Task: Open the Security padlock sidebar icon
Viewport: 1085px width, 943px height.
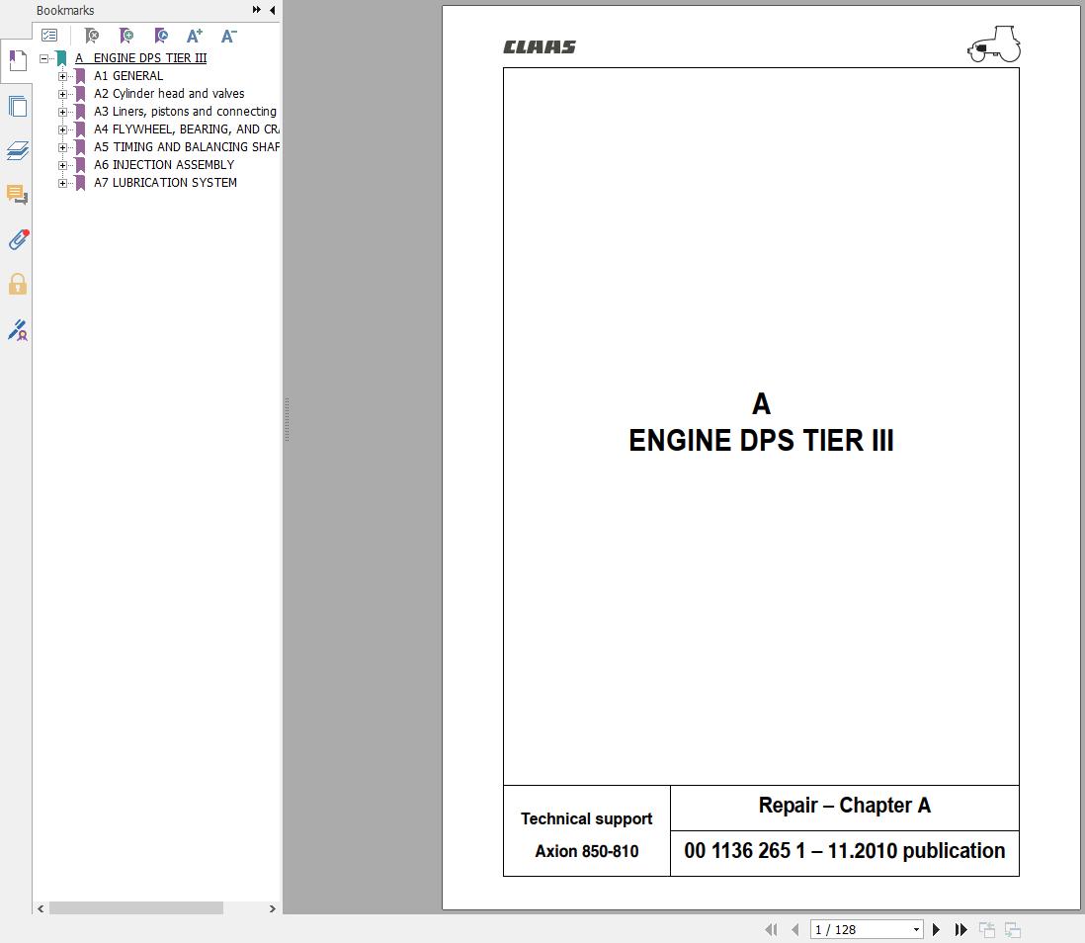Action: click(x=18, y=284)
